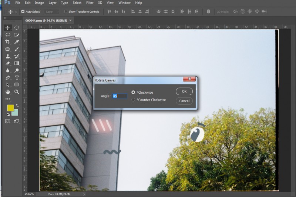Screen dimensions: 296x197
Task: Open the View menu
Action: 110,3
